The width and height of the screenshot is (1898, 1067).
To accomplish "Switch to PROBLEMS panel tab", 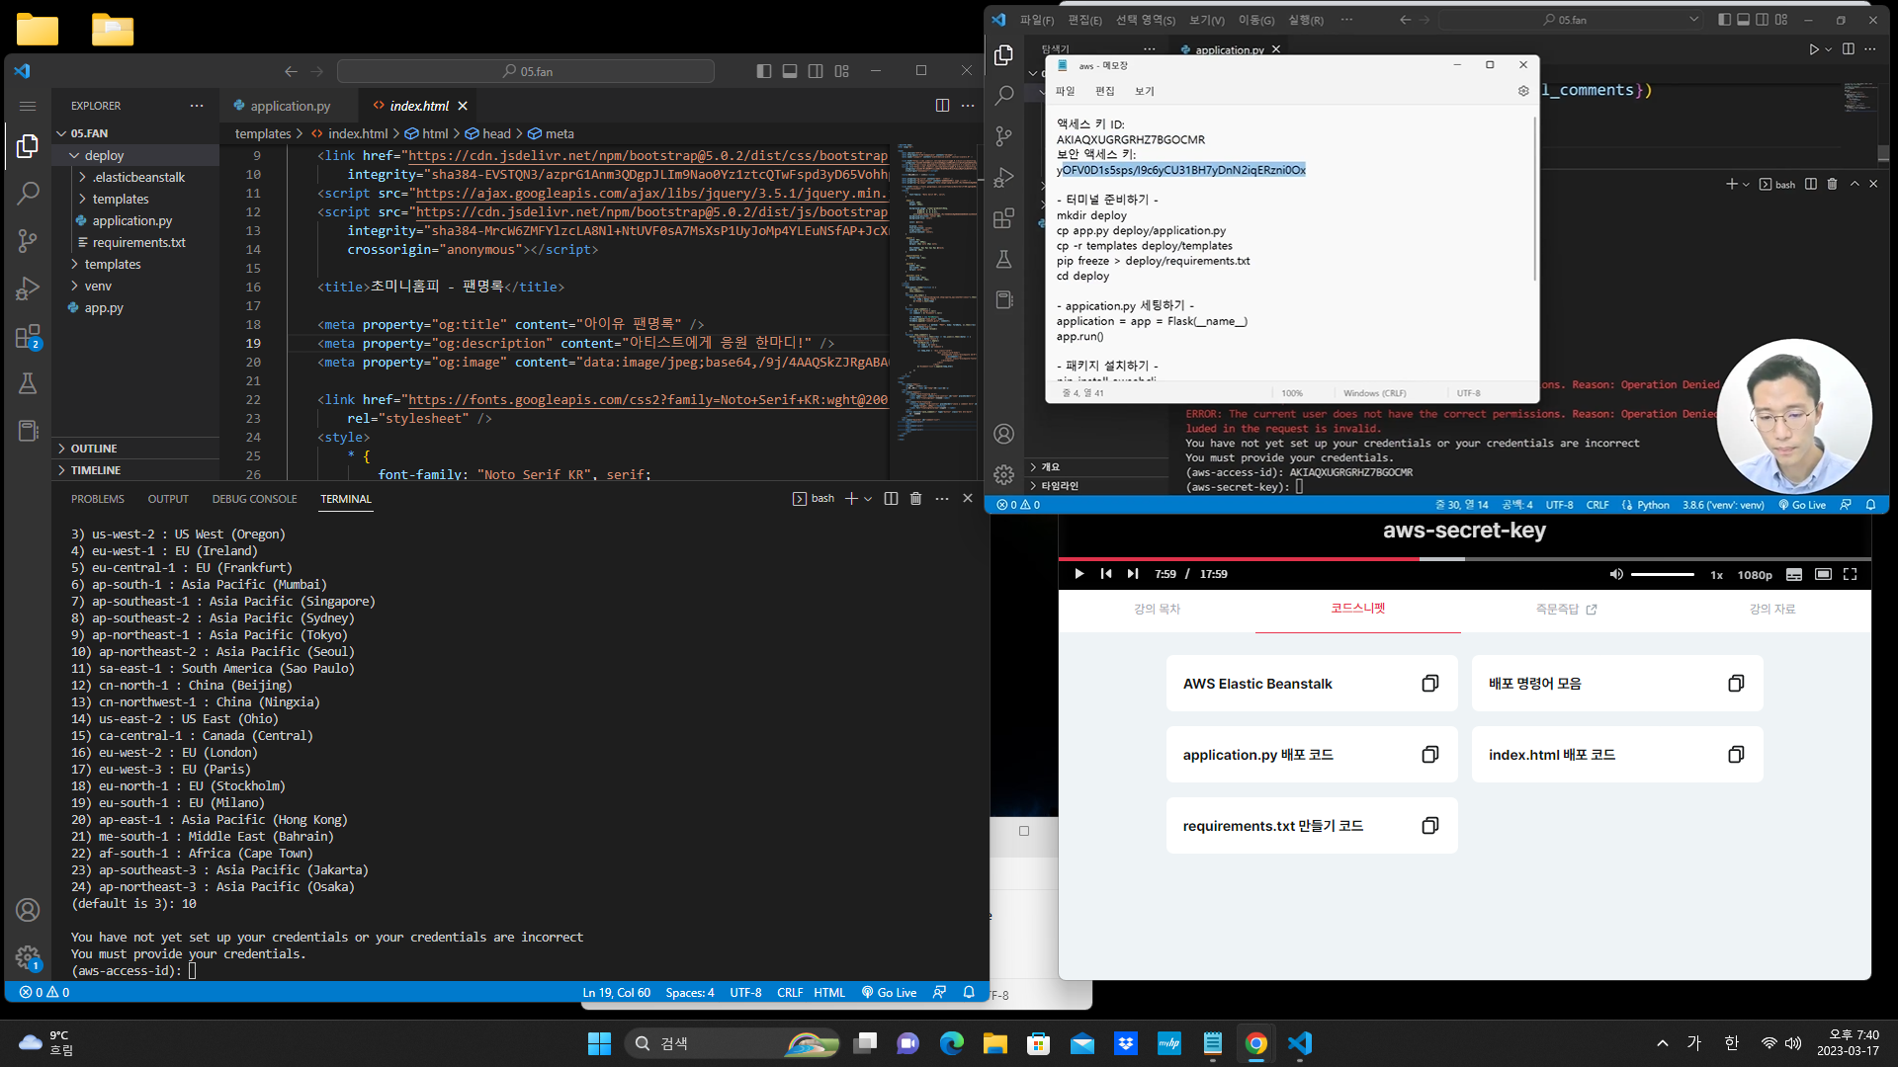I will (x=98, y=499).
